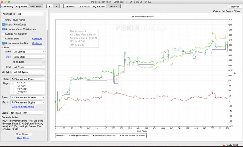This screenshot has width=243, height=147.
Task: Open the Graphs tab
Action: (113, 6)
